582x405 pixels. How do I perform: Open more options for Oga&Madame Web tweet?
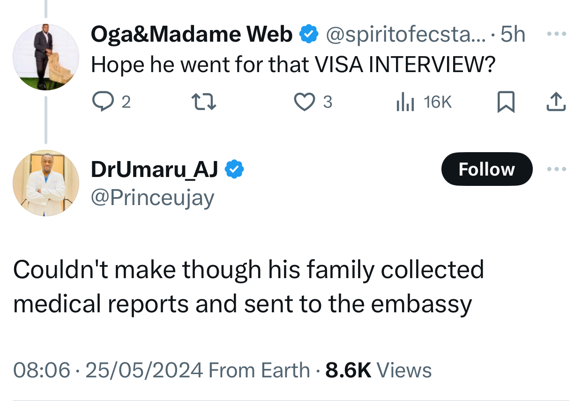(x=557, y=34)
